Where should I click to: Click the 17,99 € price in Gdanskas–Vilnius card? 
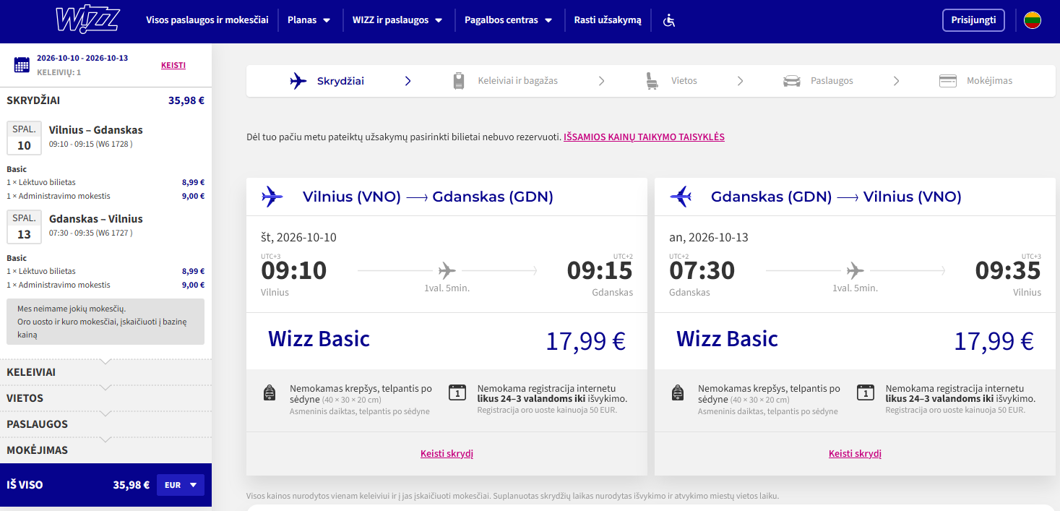(994, 340)
